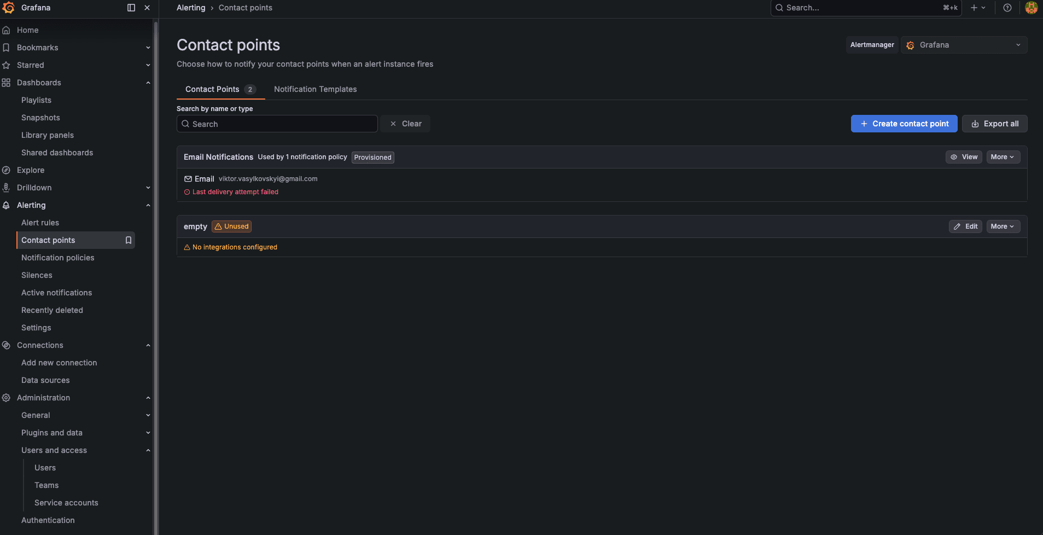Go to Alert rules
The image size is (1043, 535).
40,223
